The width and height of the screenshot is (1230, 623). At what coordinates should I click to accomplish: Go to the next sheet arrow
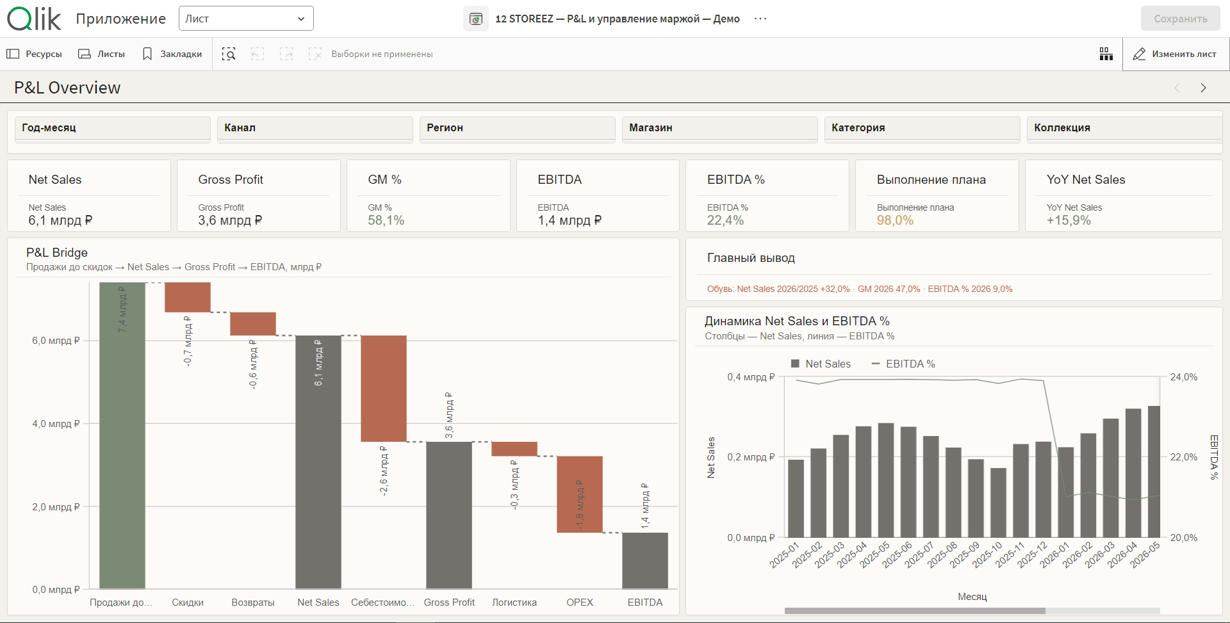[1203, 88]
